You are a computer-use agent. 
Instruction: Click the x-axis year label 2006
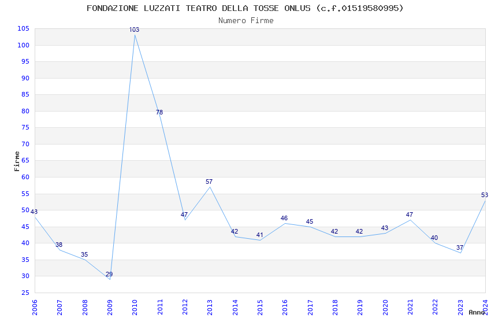(x=35, y=308)
